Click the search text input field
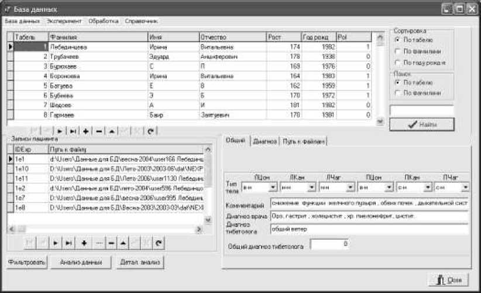Viewport: 481px width, 293px height. (x=421, y=110)
